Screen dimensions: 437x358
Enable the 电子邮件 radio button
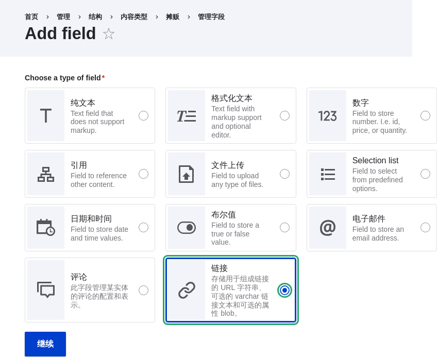[425, 228]
